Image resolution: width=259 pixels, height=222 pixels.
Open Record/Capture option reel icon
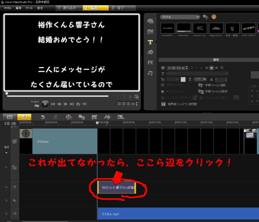coord(69,117)
